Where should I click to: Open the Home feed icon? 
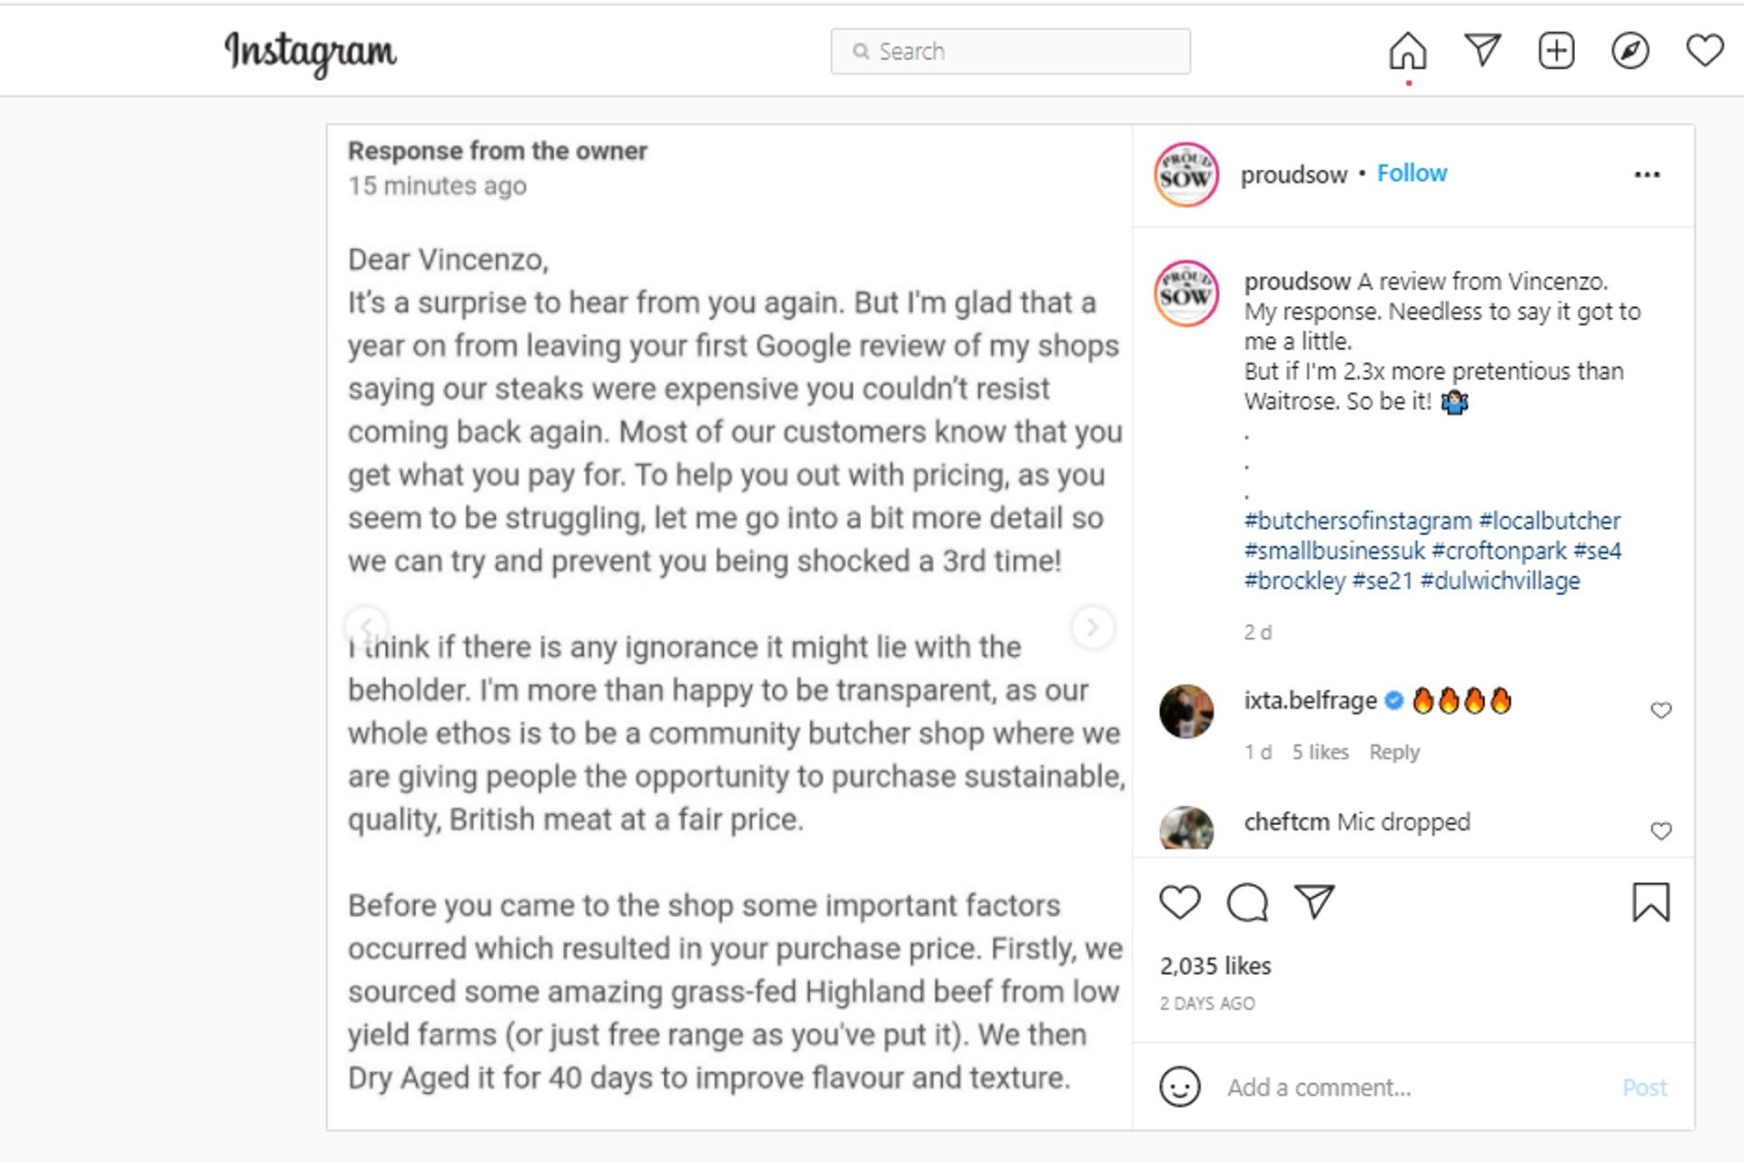point(1407,52)
